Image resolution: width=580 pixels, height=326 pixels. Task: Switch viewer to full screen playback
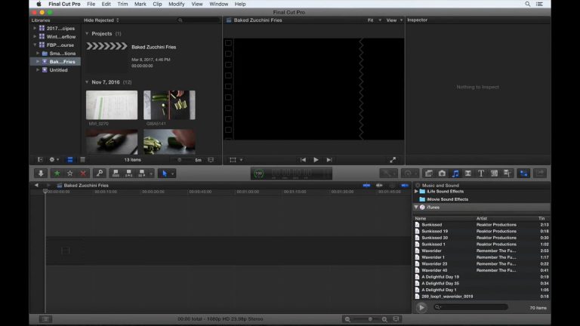point(393,160)
